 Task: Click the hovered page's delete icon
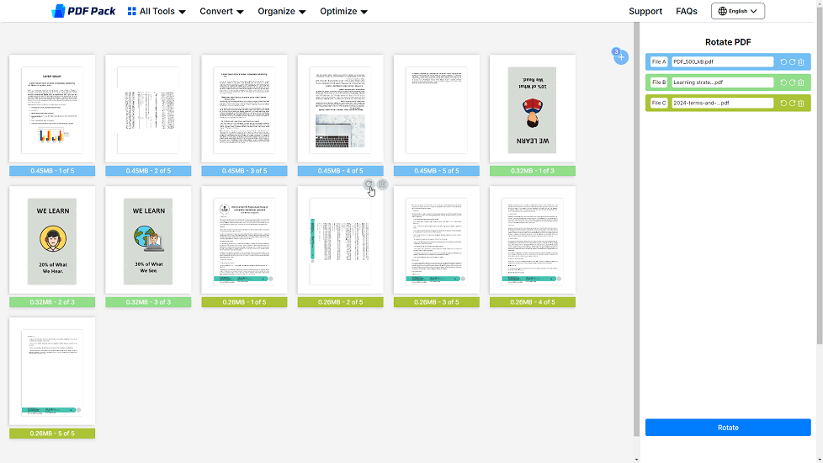tap(383, 184)
